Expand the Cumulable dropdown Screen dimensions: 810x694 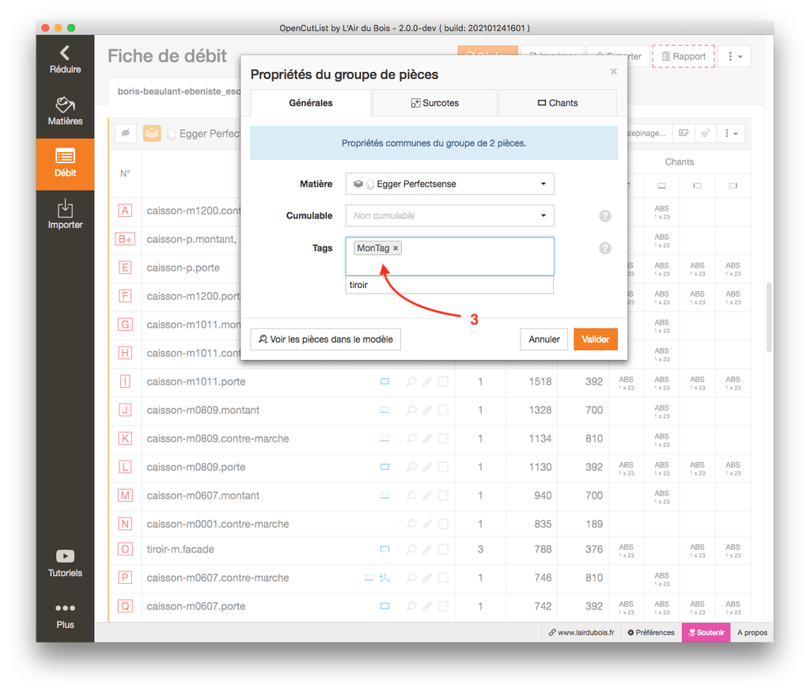[x=449, y=215]
